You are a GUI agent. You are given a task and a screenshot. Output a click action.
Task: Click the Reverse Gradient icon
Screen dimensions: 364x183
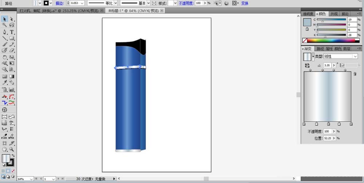tap(307, 65)
